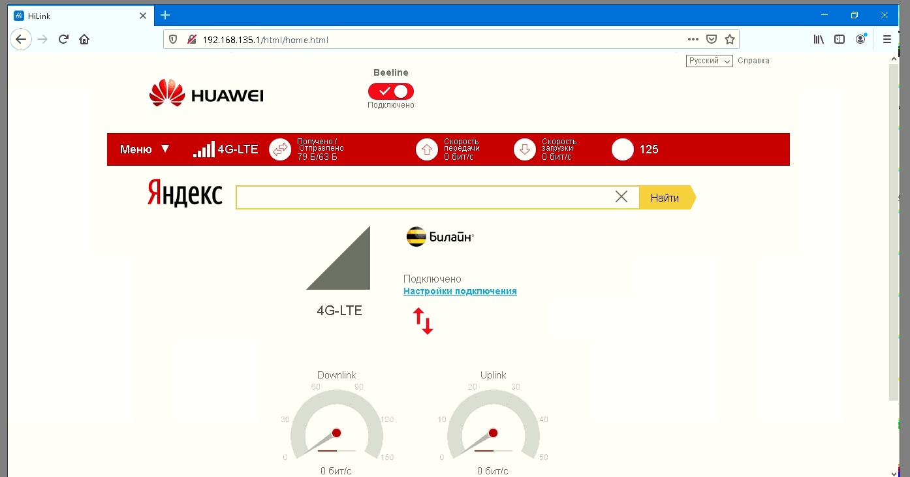Click the received/sent traffic arrows icon
This screenshot has height=477, width=910.
click(280, 149)
